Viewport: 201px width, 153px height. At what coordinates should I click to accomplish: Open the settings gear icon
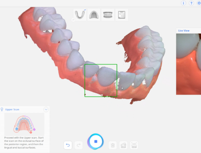point(199,3)
